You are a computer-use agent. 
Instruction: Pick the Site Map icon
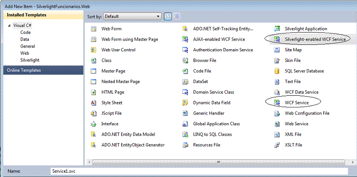277,50
